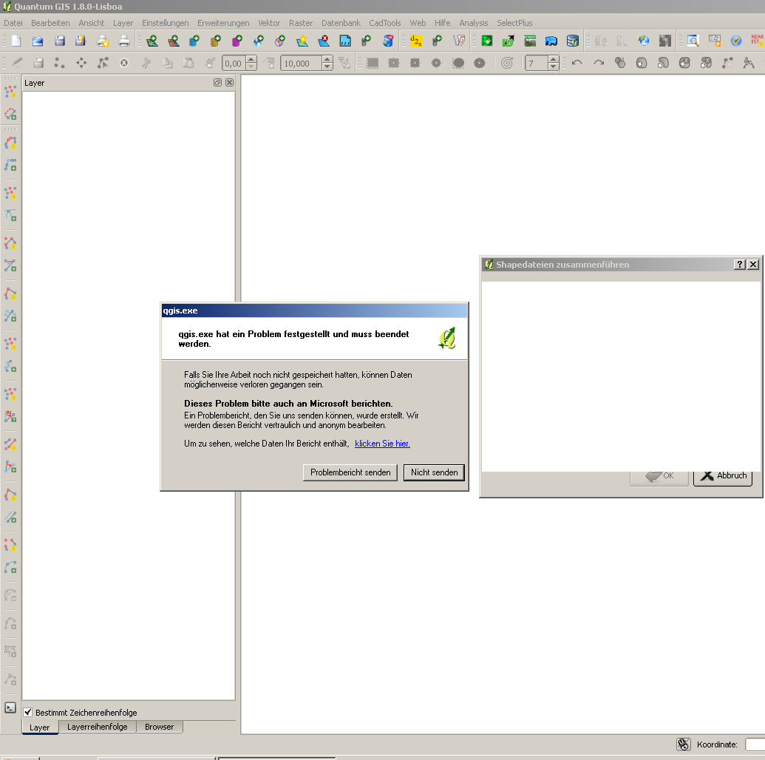The width and height of the screenshot is (765, 760).
Task: Open the Datei menu
Action: tap(13, 23)
